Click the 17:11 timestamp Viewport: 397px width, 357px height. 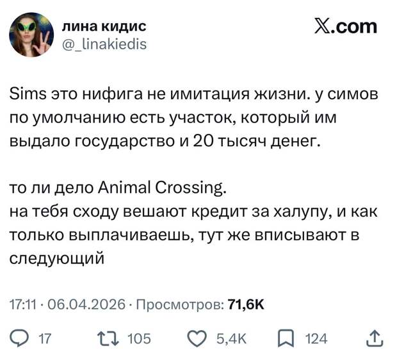point(23,303)
